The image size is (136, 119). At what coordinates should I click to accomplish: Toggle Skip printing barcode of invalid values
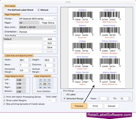(4, 104)
